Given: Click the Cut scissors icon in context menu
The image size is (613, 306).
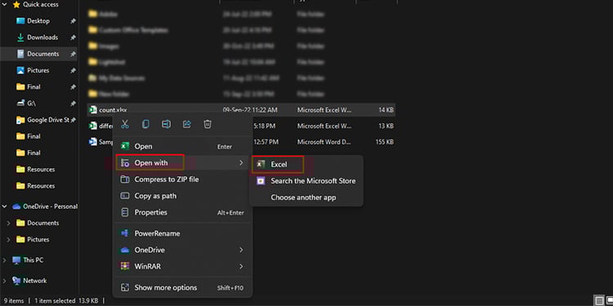Looking at the screenshot, I should 125,124.
